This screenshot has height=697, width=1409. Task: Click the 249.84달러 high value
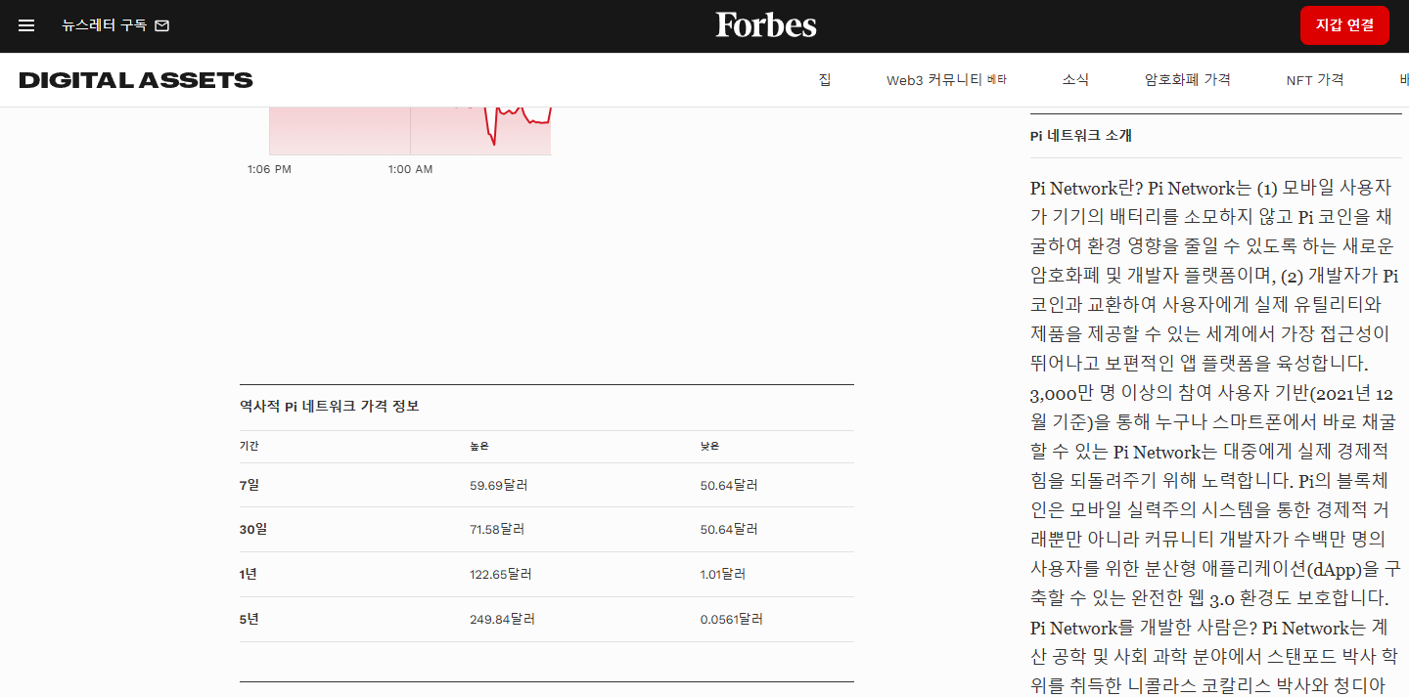(502, 619)
